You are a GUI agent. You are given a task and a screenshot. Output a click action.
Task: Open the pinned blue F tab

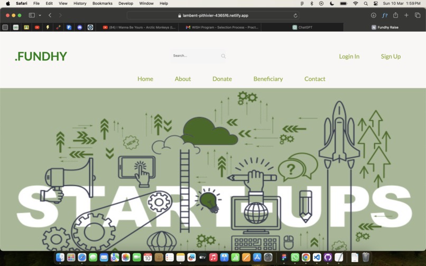(x=69, y=27)
